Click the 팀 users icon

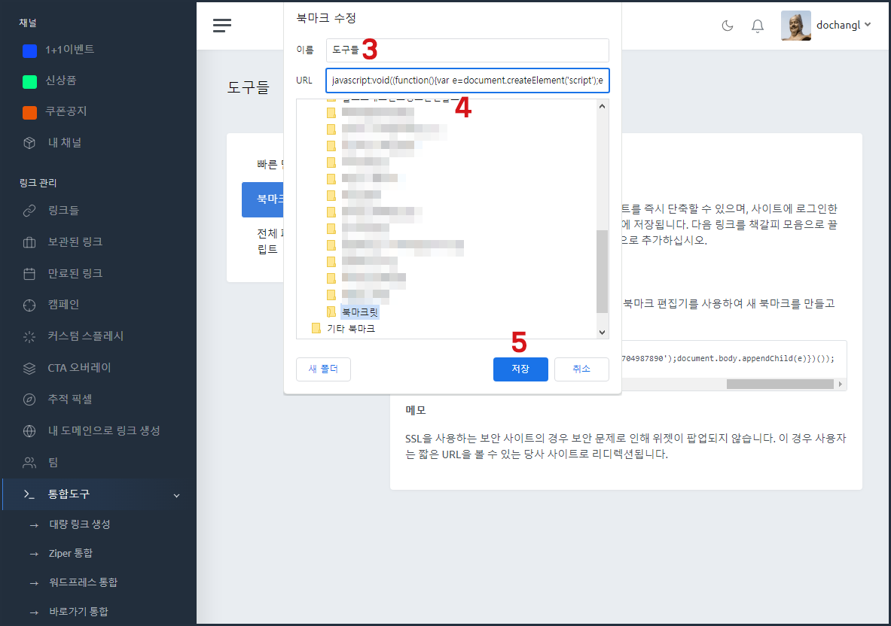(x=29, y=463)
